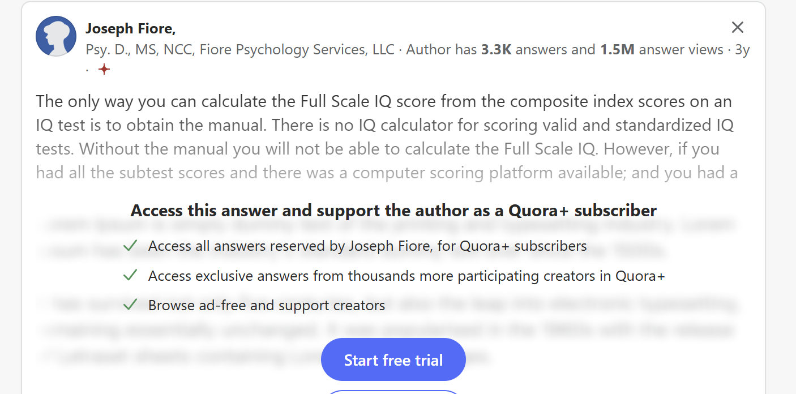Click the Quora+ subscriber heading text
The image size is (796, 394).
pos(393,211)
